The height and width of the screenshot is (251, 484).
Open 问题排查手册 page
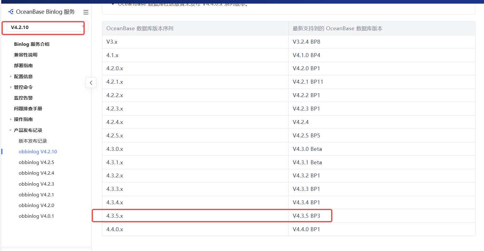coord(28,109)
